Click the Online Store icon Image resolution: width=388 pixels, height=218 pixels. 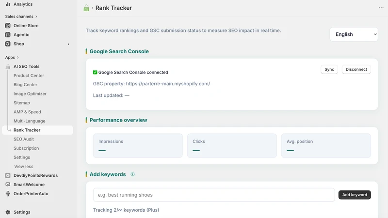[8, 26]
